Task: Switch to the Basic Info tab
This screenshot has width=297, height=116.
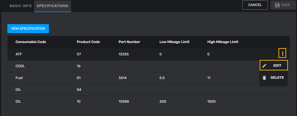Action: pos(21,6)
